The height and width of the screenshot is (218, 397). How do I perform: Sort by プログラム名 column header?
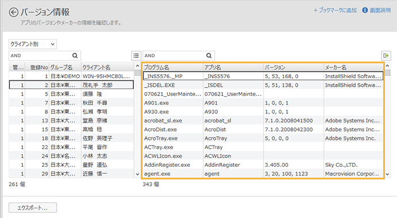(x=173, y=67)
